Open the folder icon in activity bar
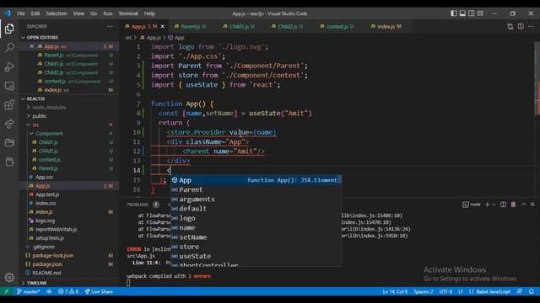540x303 pixels. 9,142
